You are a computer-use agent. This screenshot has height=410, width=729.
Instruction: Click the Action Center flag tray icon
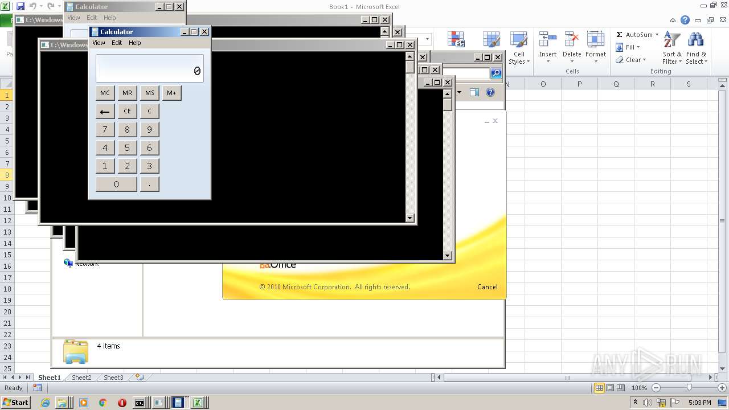[675, 403]
